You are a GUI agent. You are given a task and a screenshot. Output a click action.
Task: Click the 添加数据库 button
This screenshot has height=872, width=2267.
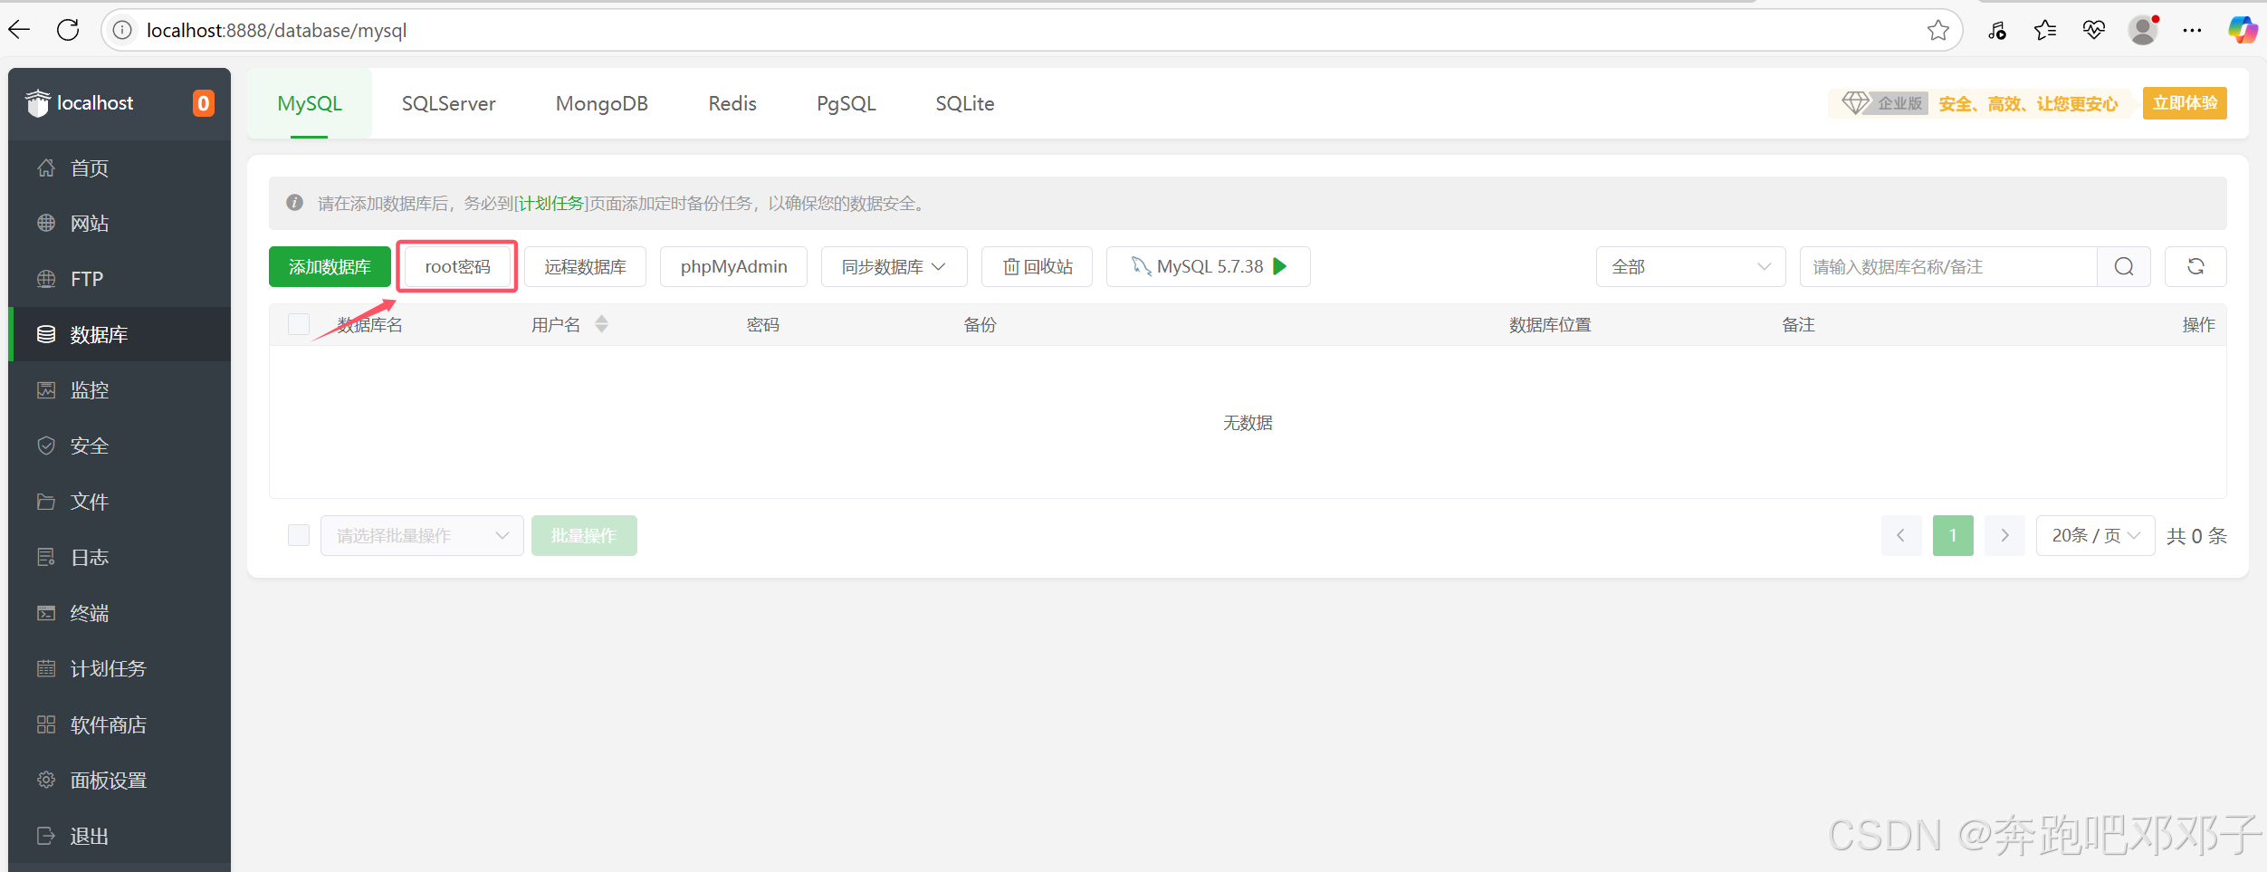(330, 266)
